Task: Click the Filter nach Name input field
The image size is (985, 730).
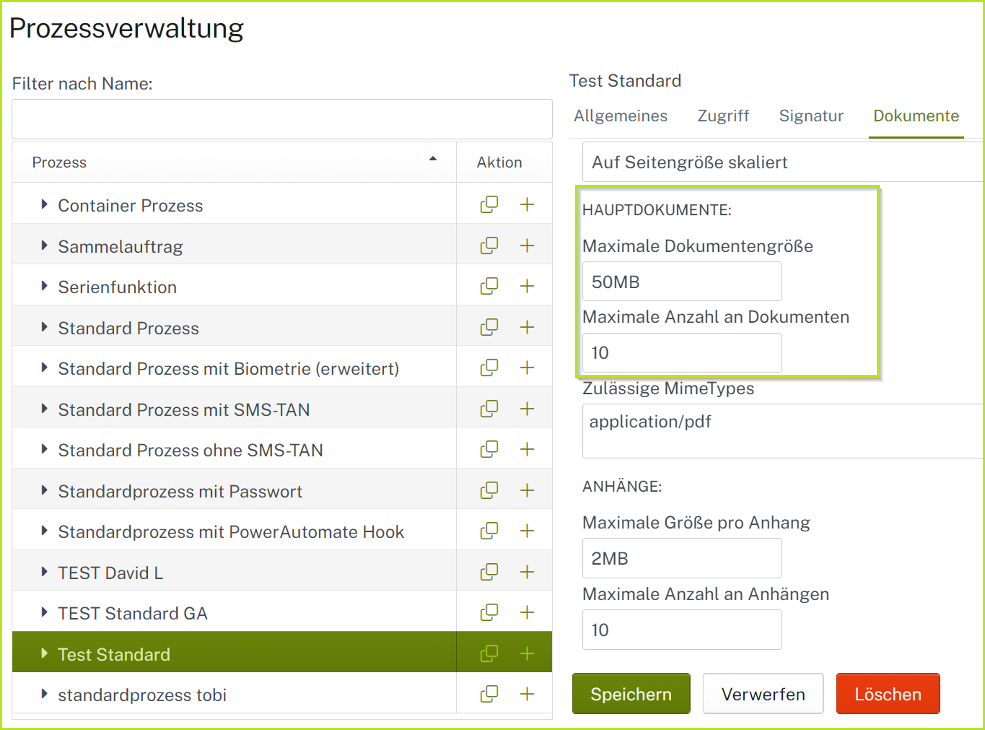Action: click(x=282, y=119)
